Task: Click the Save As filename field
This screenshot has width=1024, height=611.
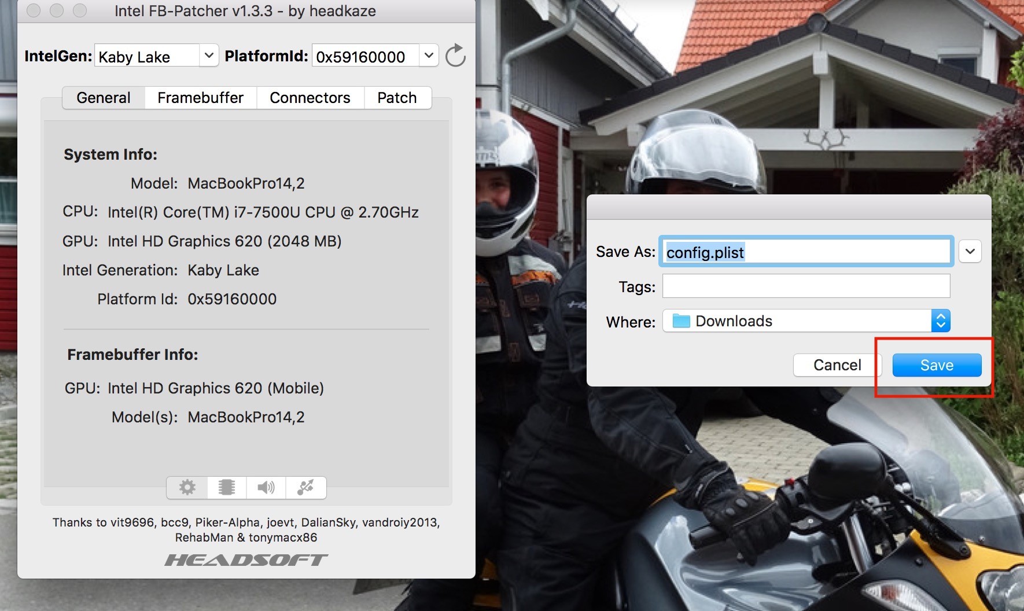Action: tap(805, 252)
